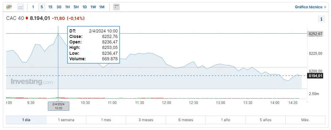This screenshot has width=331, height=130.
Task: Open the 1 semana range tab
Action: 66,120
